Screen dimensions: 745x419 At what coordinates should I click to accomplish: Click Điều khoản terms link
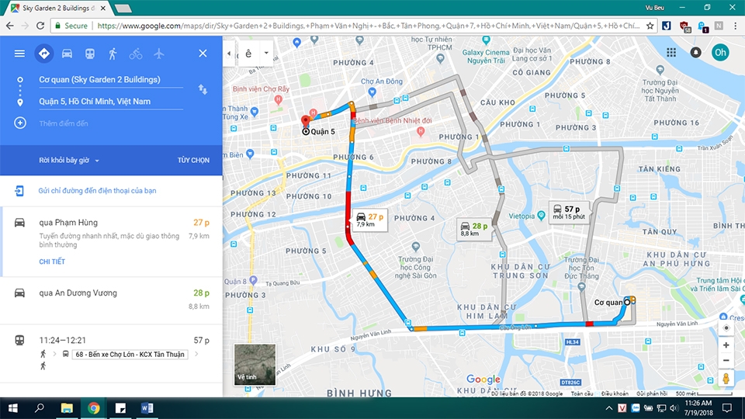point(615,394)
